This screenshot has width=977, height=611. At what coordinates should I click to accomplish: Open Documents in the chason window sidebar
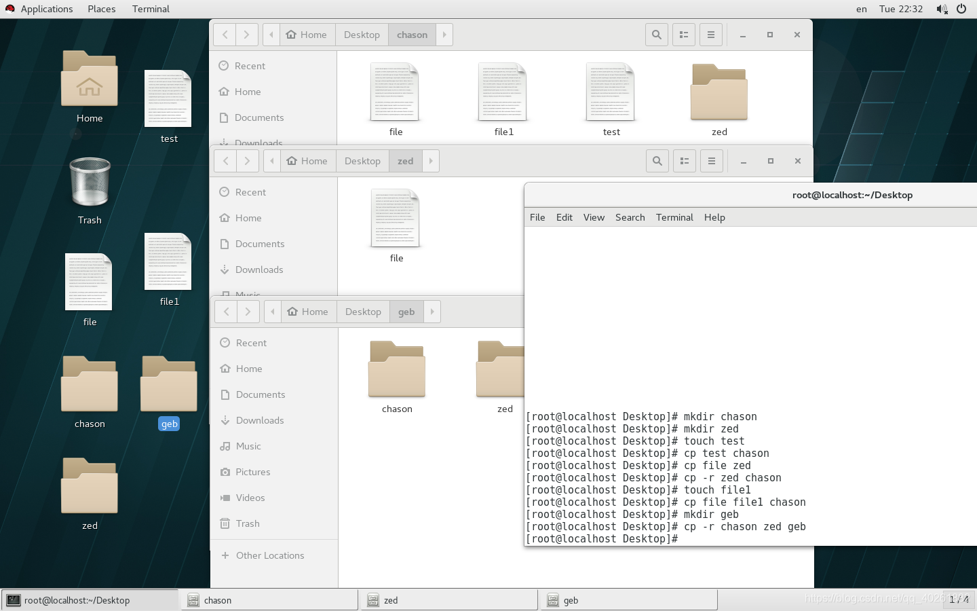pos(273,117)
